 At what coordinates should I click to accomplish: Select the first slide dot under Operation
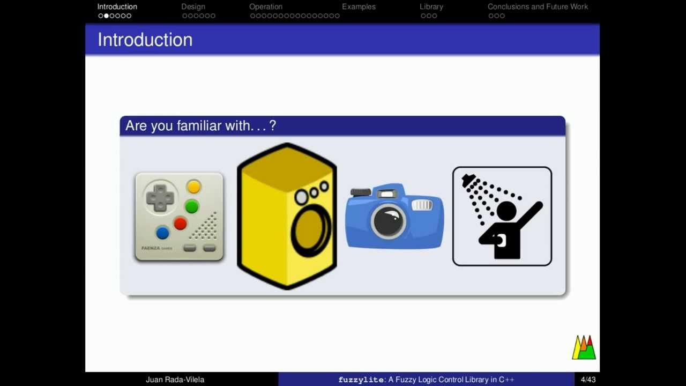coord(252,16)
